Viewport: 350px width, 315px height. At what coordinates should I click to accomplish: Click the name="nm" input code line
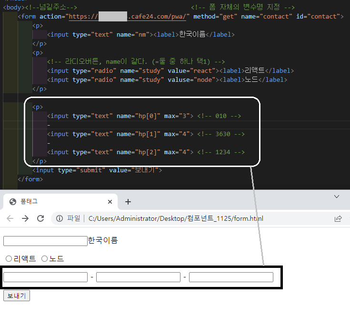[x=140, y=35]
